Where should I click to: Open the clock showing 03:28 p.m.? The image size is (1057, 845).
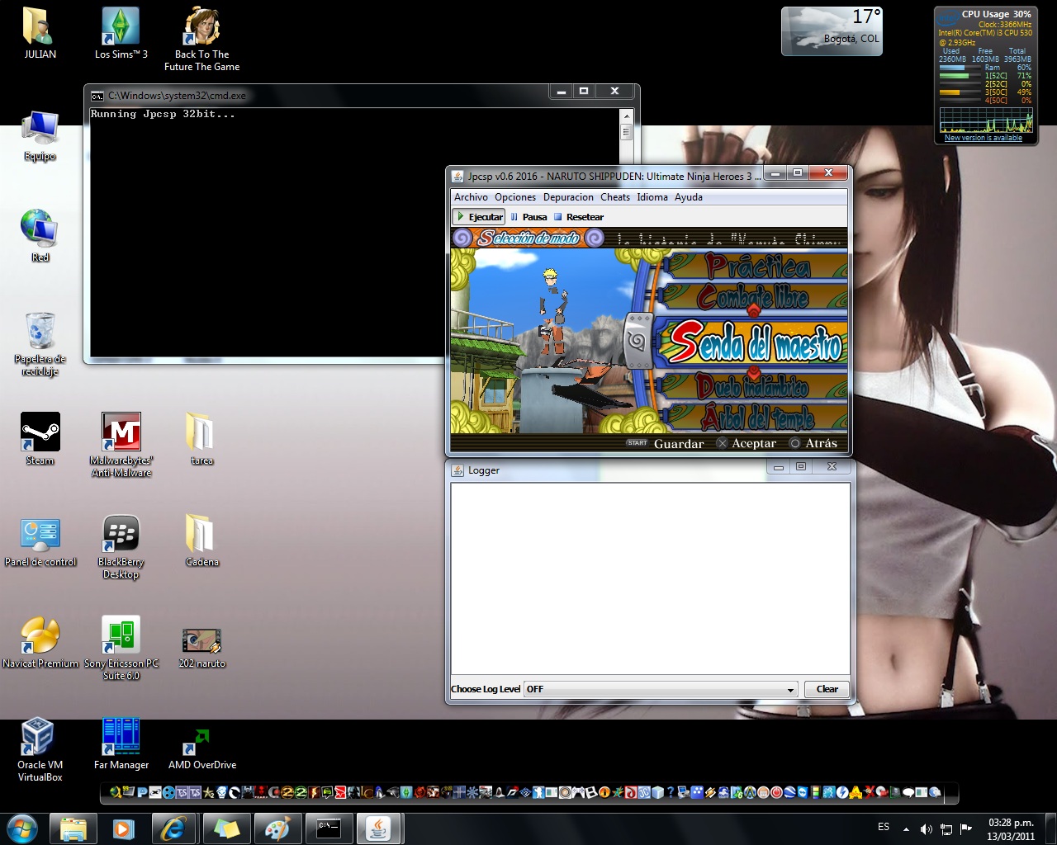1012,828
